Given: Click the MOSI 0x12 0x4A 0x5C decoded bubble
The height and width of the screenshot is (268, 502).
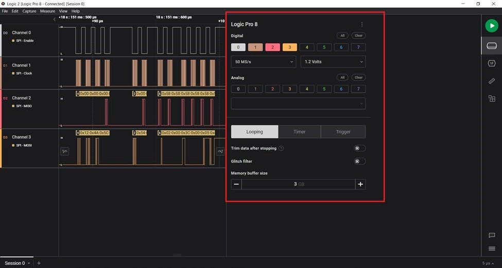Looking at the screenshot, I should coord(93,133).
